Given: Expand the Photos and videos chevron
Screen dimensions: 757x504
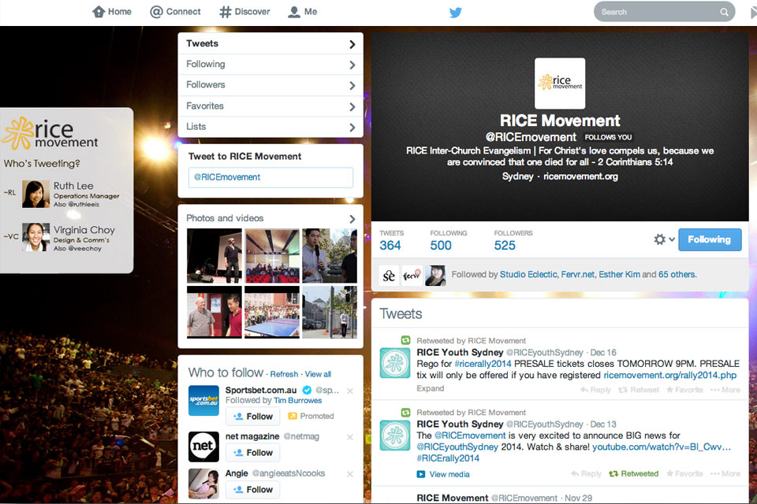Looking at the screenshot, I should coord(352,218).
